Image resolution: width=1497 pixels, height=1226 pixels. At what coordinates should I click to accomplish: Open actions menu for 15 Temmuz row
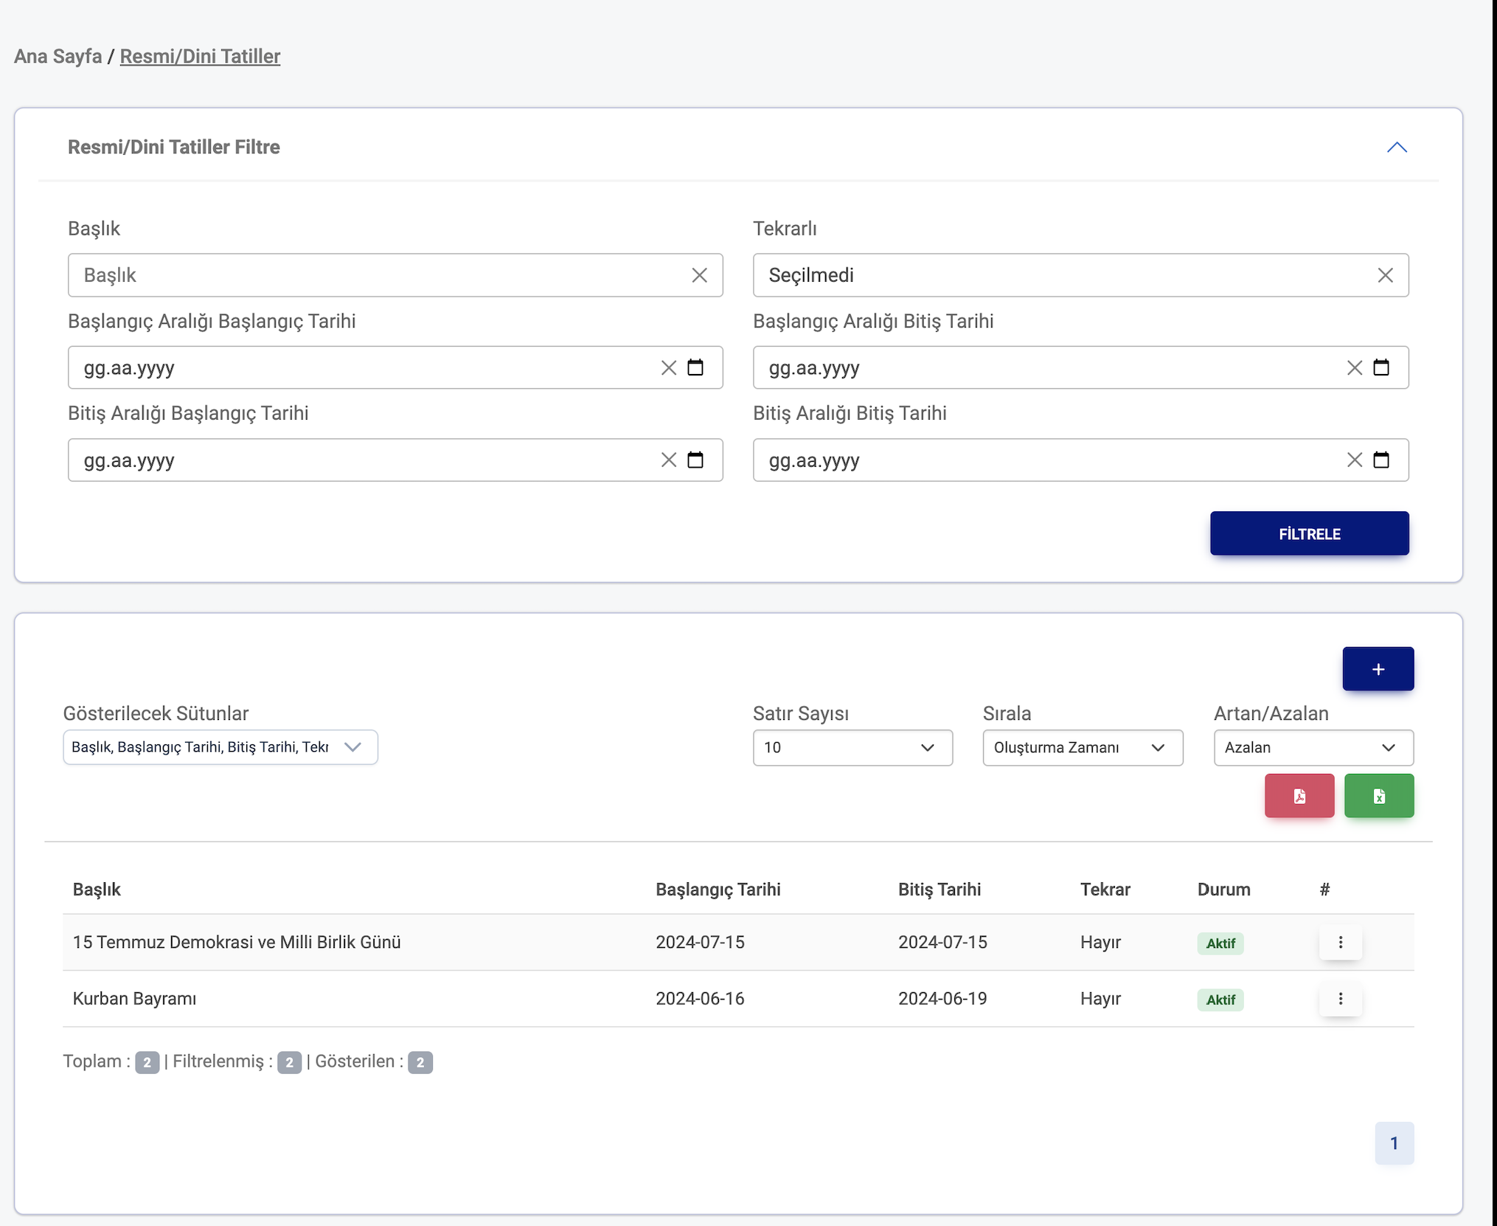click(x=1340, y=943)
